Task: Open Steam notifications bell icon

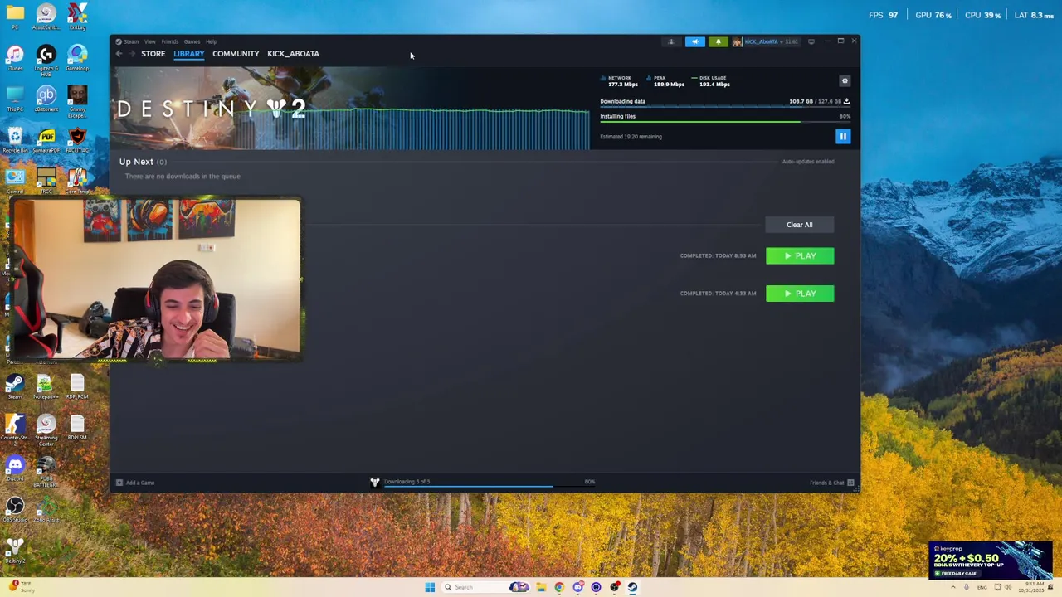Action: (x=718, y=41)
